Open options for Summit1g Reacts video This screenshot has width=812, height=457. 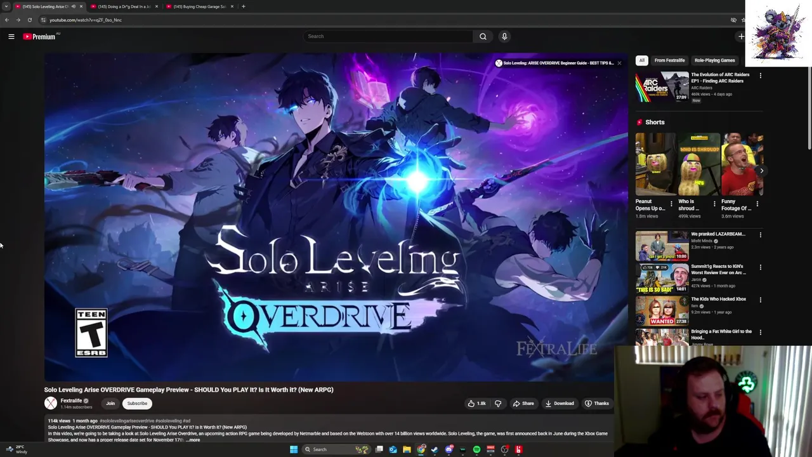point(761,267)
